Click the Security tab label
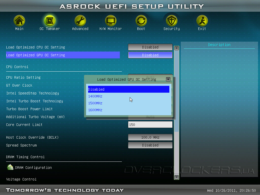This screenshot has width=260, height=195. point(172,29)
